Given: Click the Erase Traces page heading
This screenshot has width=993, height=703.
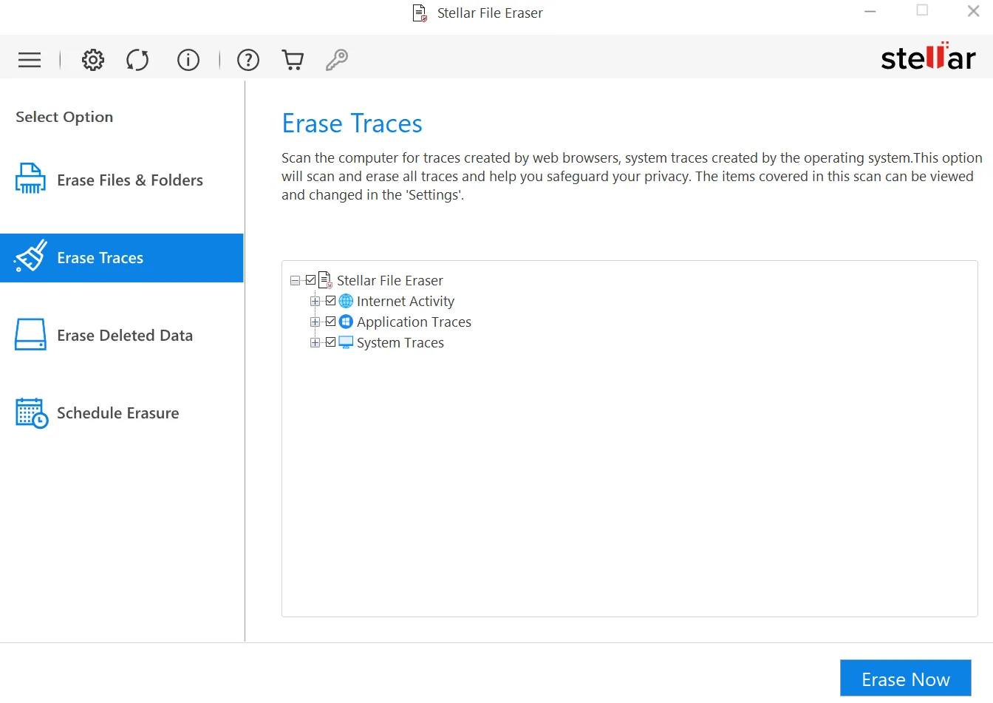Looking at the screenshot, I should click(352, 123).
